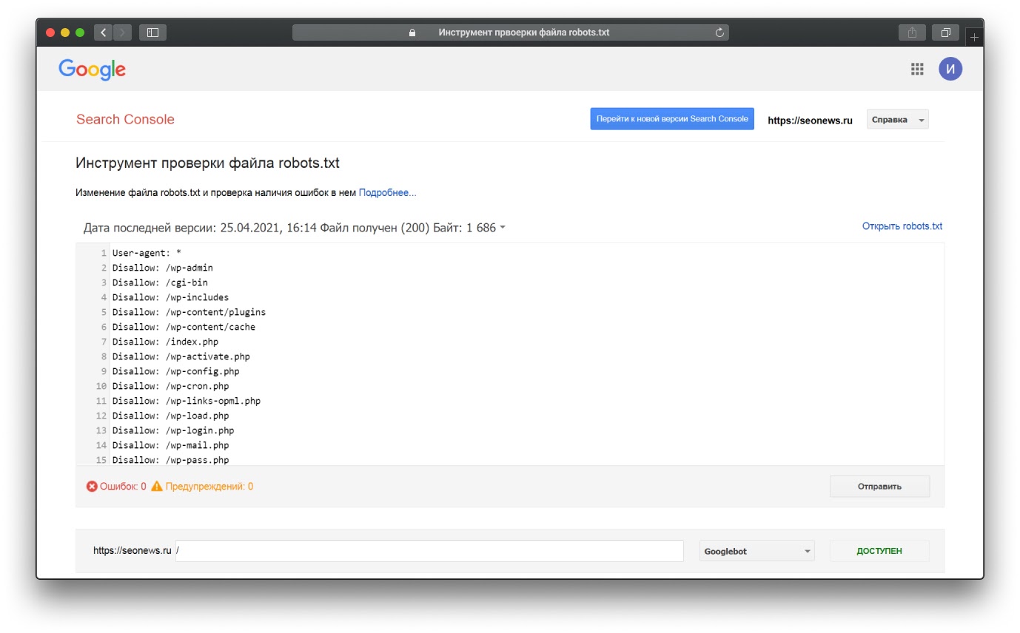
Task: Show all tabs overview icon
Action: click(x=945, y=33)
